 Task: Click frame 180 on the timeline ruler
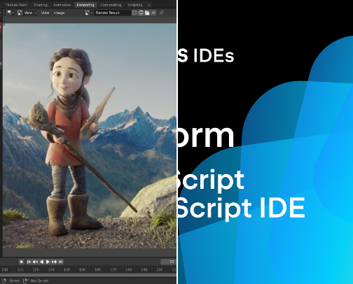pos(129,269)
